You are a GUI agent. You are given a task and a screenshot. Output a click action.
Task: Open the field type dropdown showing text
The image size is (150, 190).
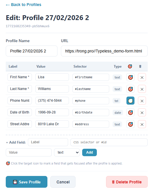pyautogui.click(x=67, y=152)
